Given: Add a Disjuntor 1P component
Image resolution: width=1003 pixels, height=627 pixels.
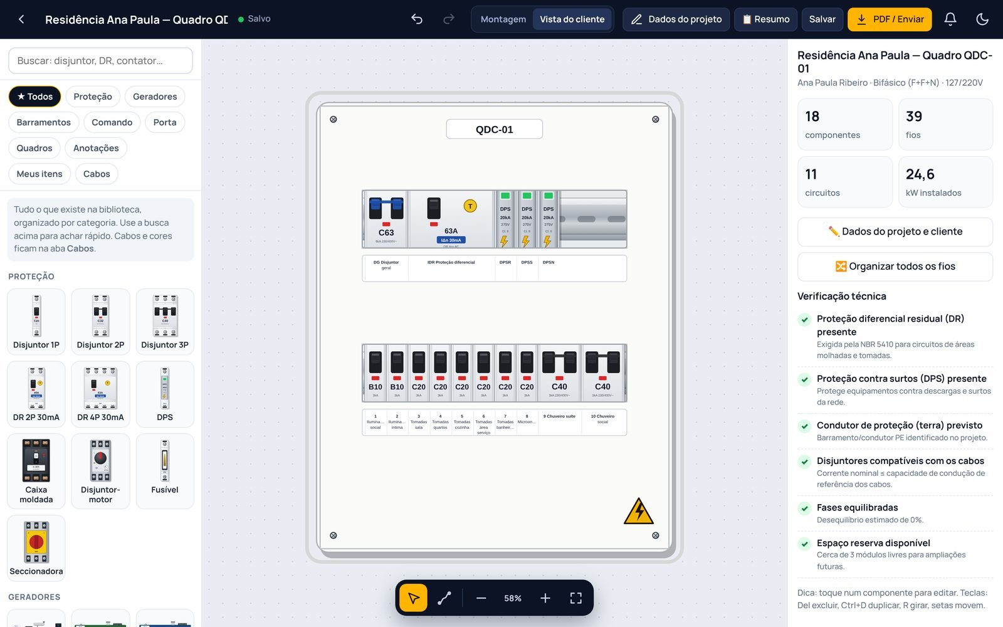Looking at the screenshot, I should click(36, 322).
